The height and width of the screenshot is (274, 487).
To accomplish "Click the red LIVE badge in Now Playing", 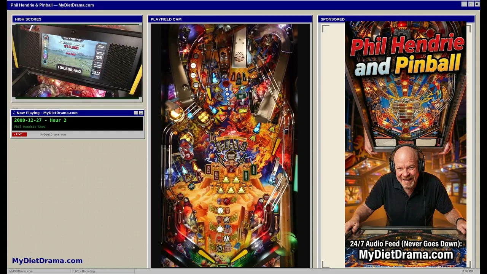I will pyautogui.click(x=19, y=134).
